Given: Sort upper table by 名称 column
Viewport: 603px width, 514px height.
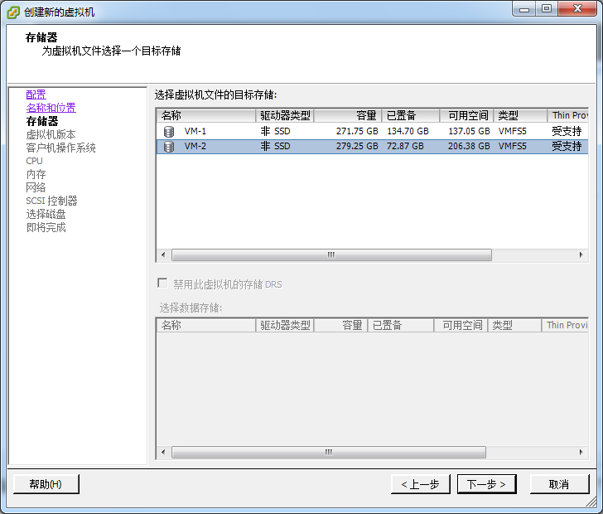Looking at the screenshot, I should [205, 116].
